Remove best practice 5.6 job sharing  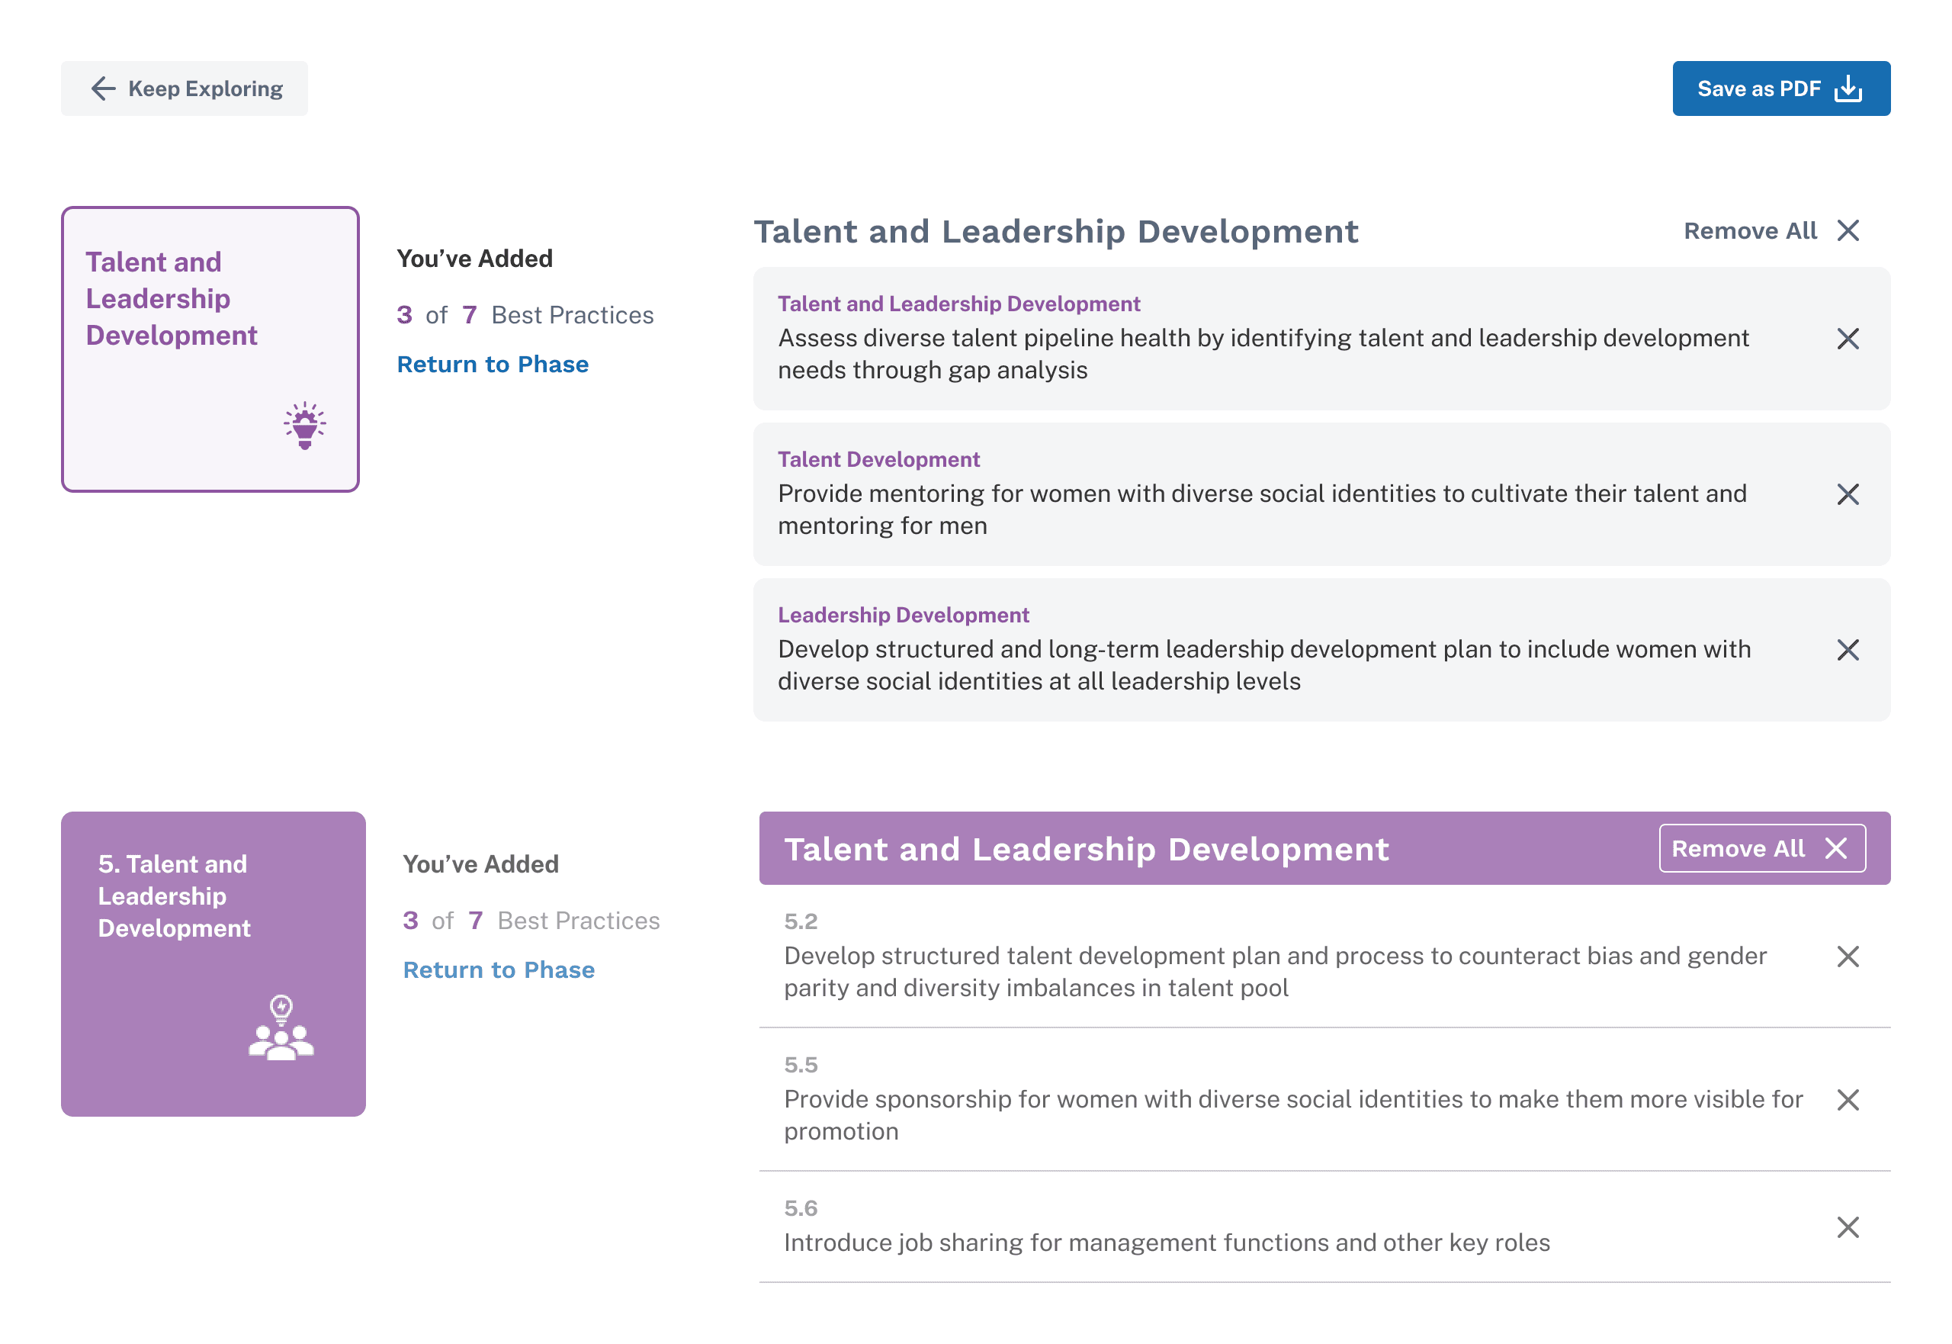1847,1227
